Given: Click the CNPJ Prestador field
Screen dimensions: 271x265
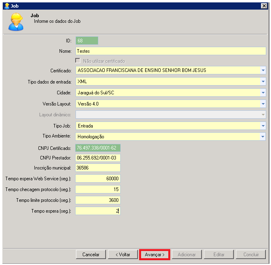Looking at the screenshot, I should pos(98,158).
